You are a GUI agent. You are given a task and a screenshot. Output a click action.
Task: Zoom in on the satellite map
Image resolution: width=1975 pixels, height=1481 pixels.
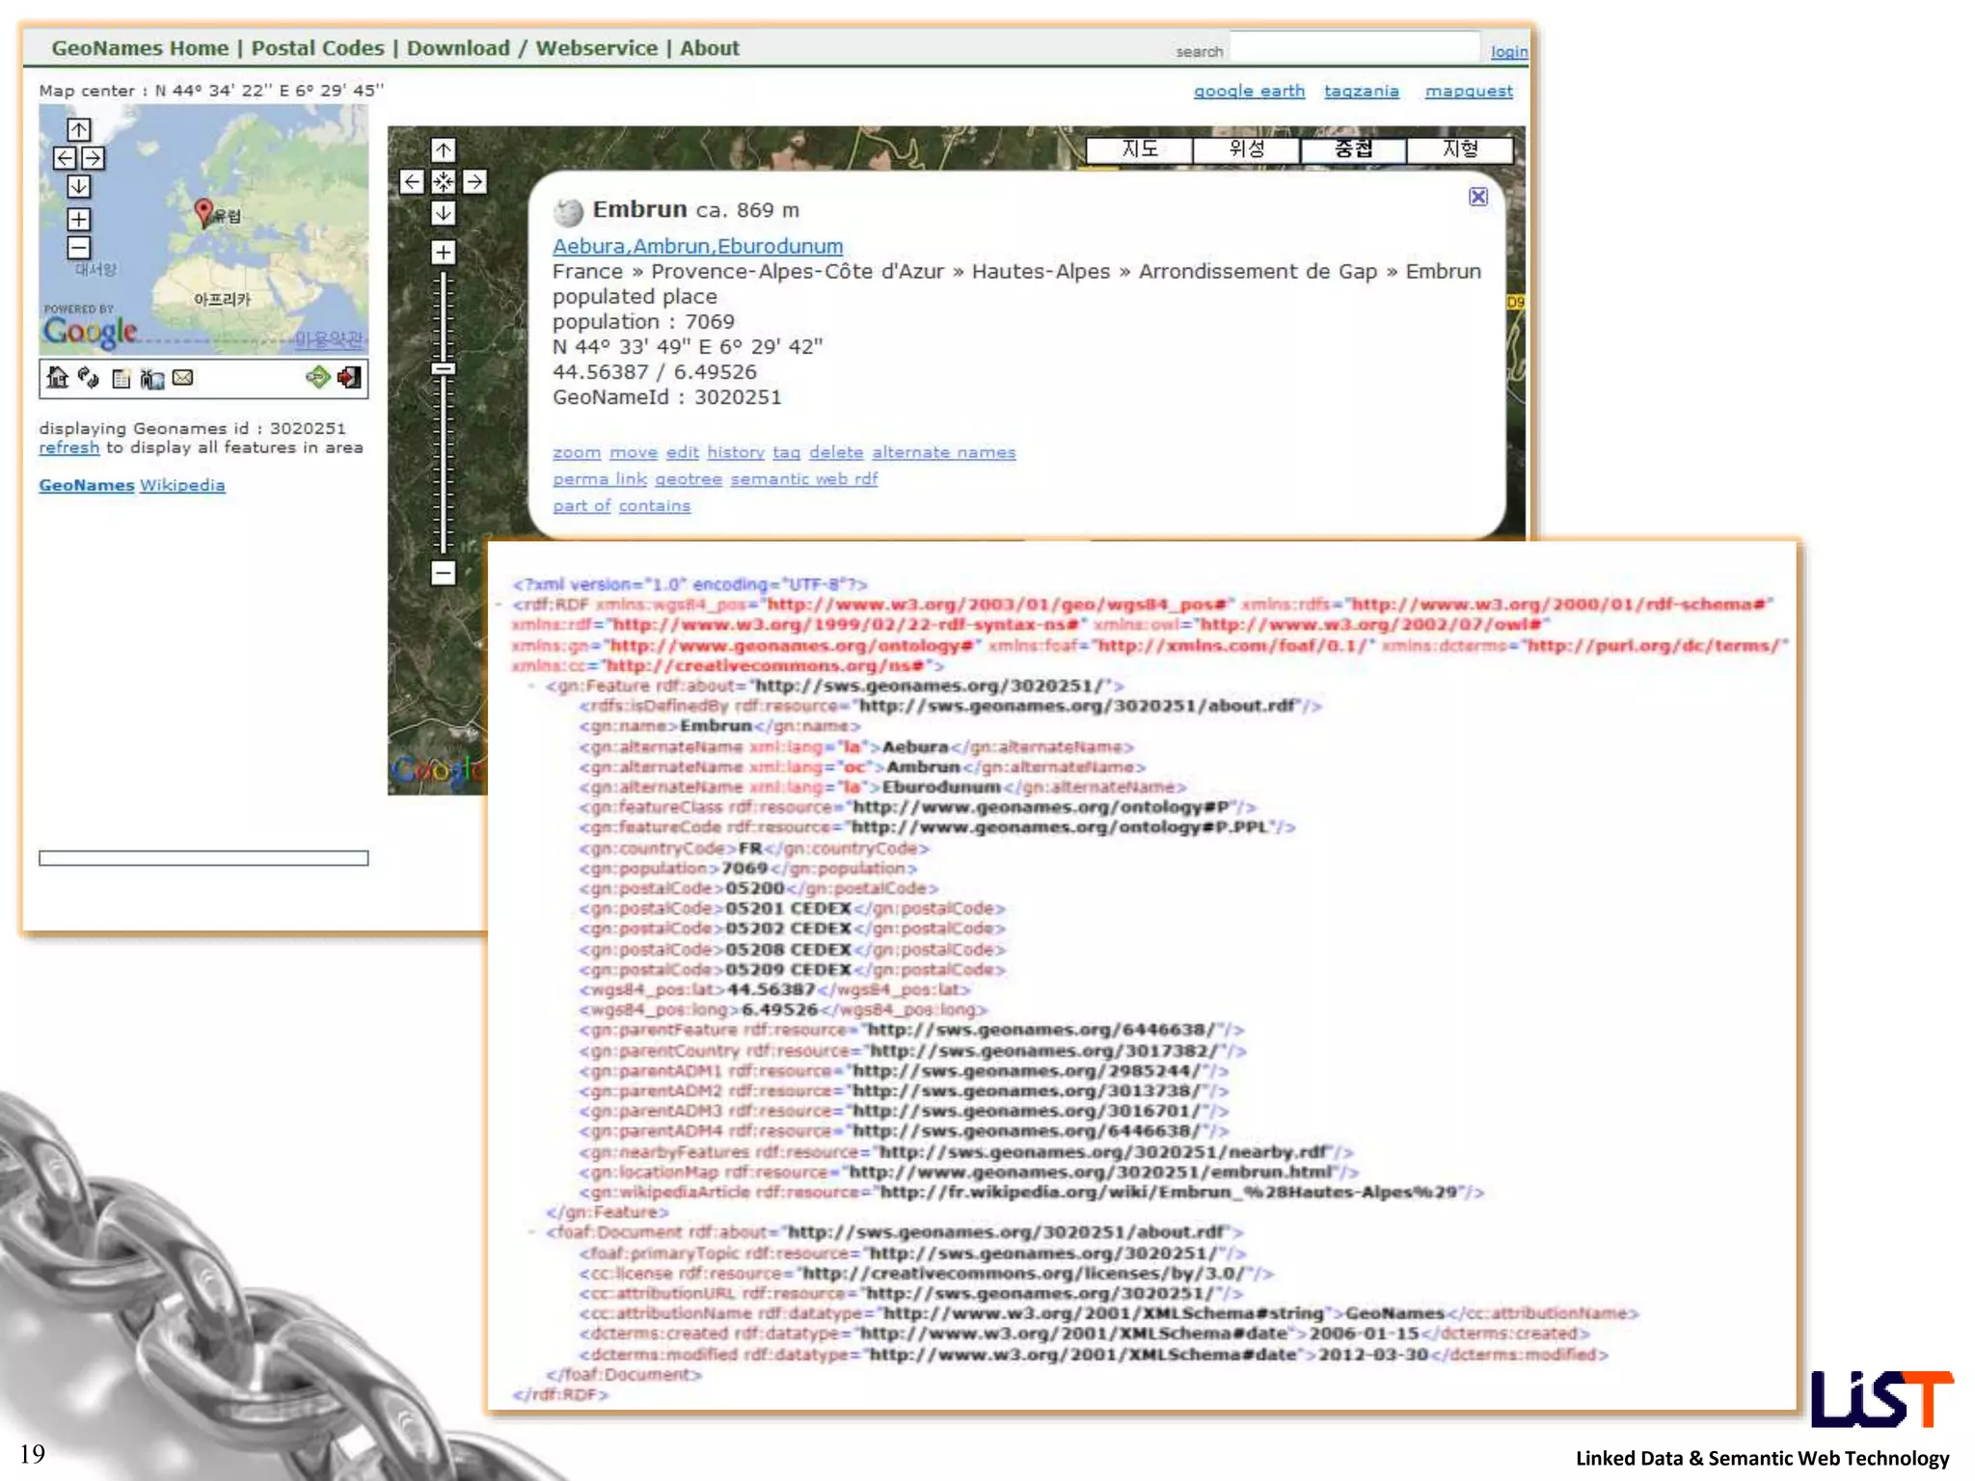(x=444, y=253)
